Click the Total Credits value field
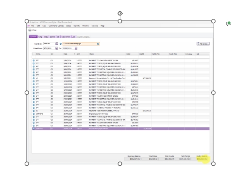Image resolution: width=233 pixels, height=175 pixels. [x=166, y=159]
